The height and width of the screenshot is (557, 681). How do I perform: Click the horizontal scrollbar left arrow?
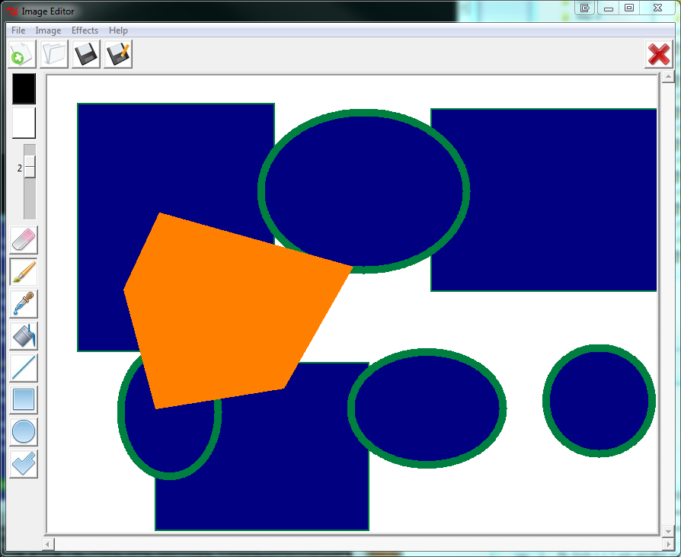(x=48, y=544)
